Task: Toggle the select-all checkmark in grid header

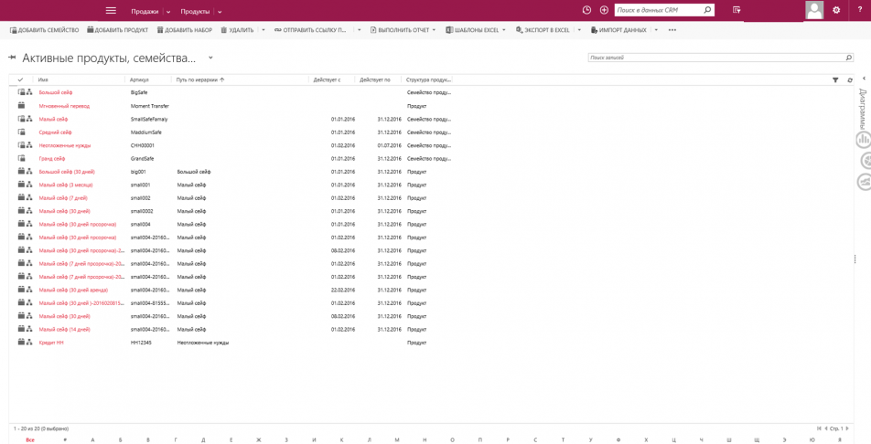Action: point(20,80)
